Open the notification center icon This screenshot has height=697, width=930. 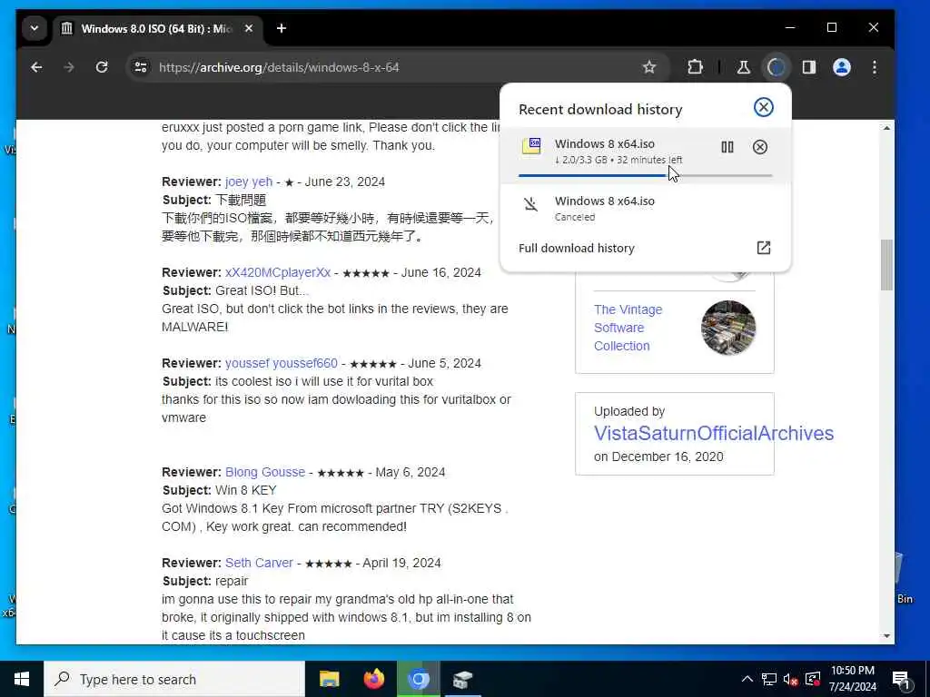tap(901, 680)
